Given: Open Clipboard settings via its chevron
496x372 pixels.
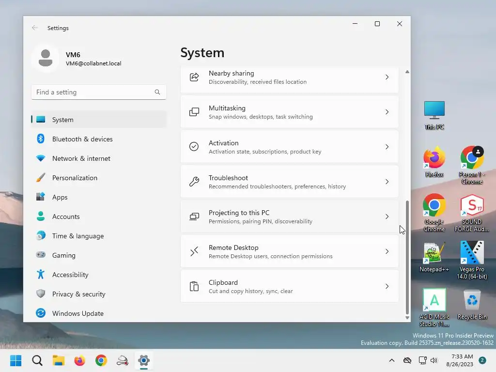Looking at the screenshot, I should click(x=387, y=286).
